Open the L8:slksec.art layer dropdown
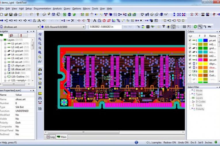 click(x=38, y=27)
